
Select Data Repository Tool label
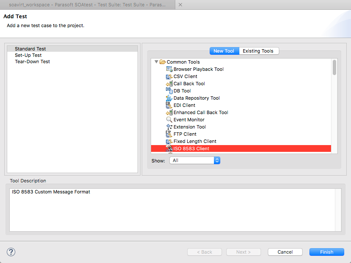point(197,98)
